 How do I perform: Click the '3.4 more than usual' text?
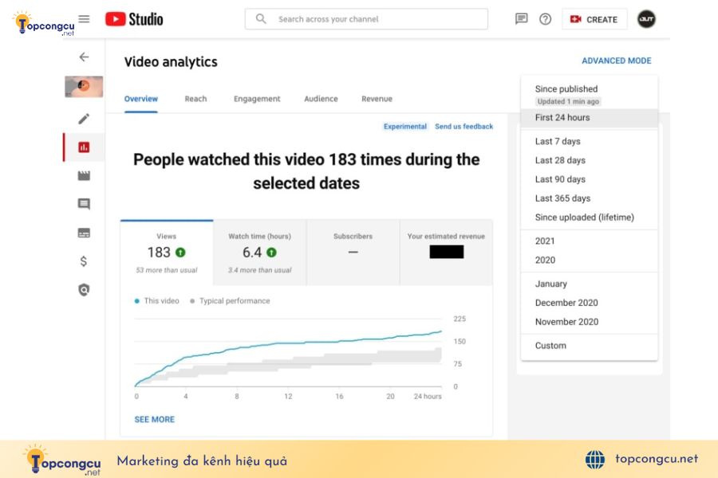pos(259,270)
